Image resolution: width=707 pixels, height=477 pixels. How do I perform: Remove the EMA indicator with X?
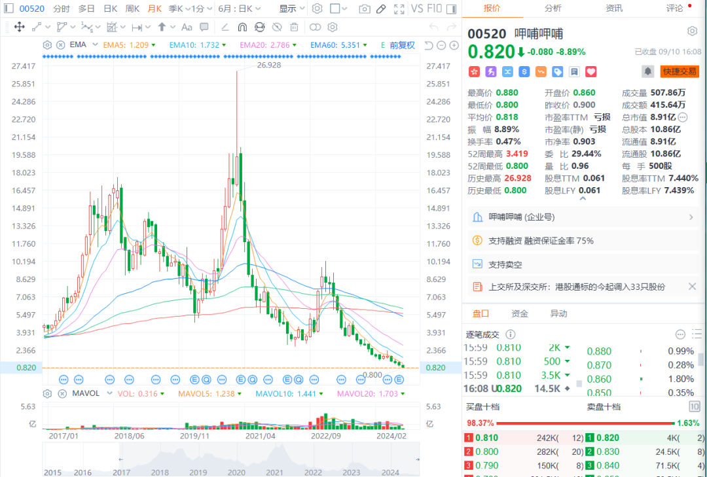60,45
